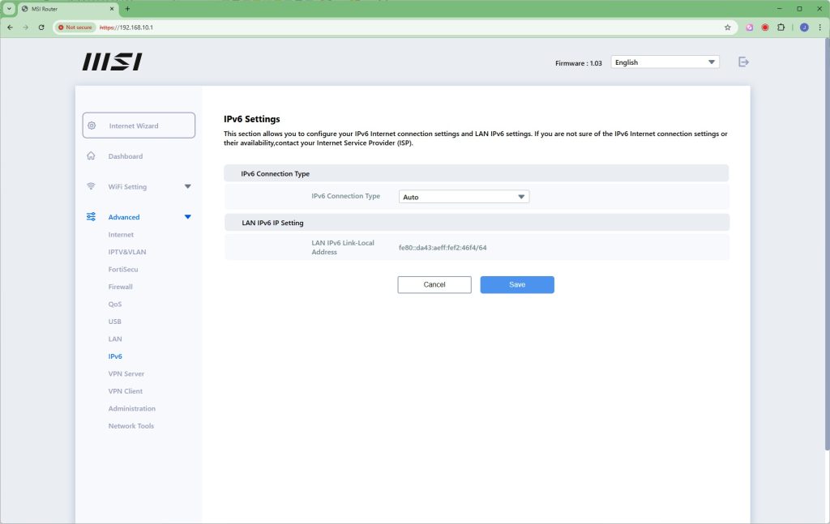Select the Administration menu item
The width and height of the screenshot is (830, 524).
131,408
